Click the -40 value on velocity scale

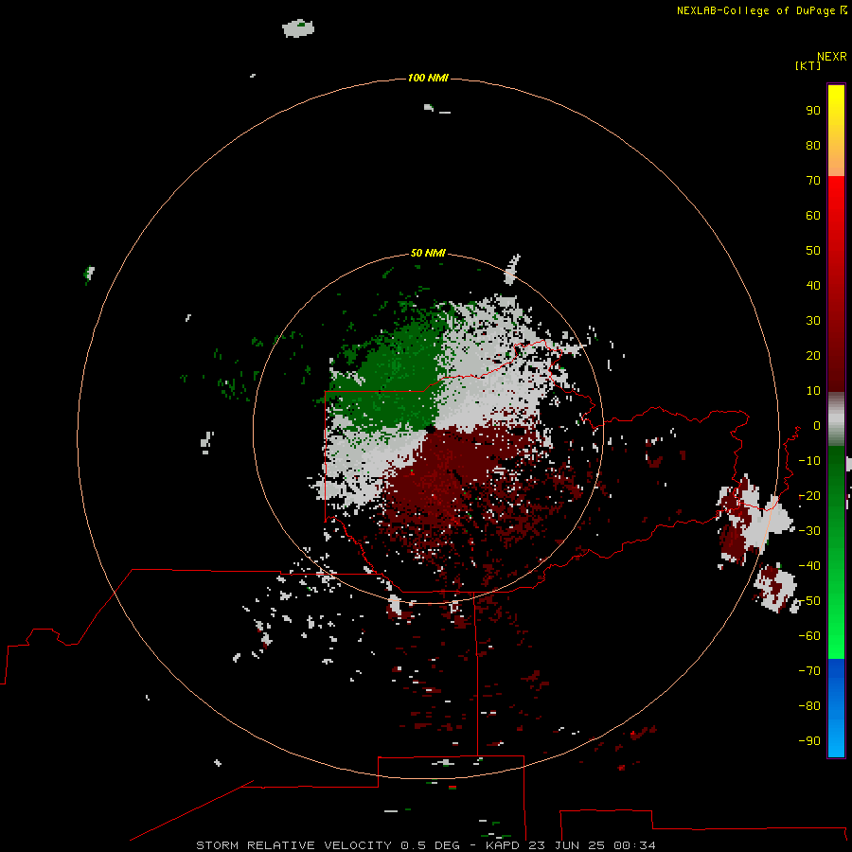pyautogui.click(x=809, y=566)
